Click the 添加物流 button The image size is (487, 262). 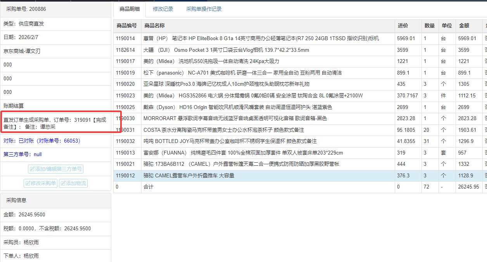point(73,183)
